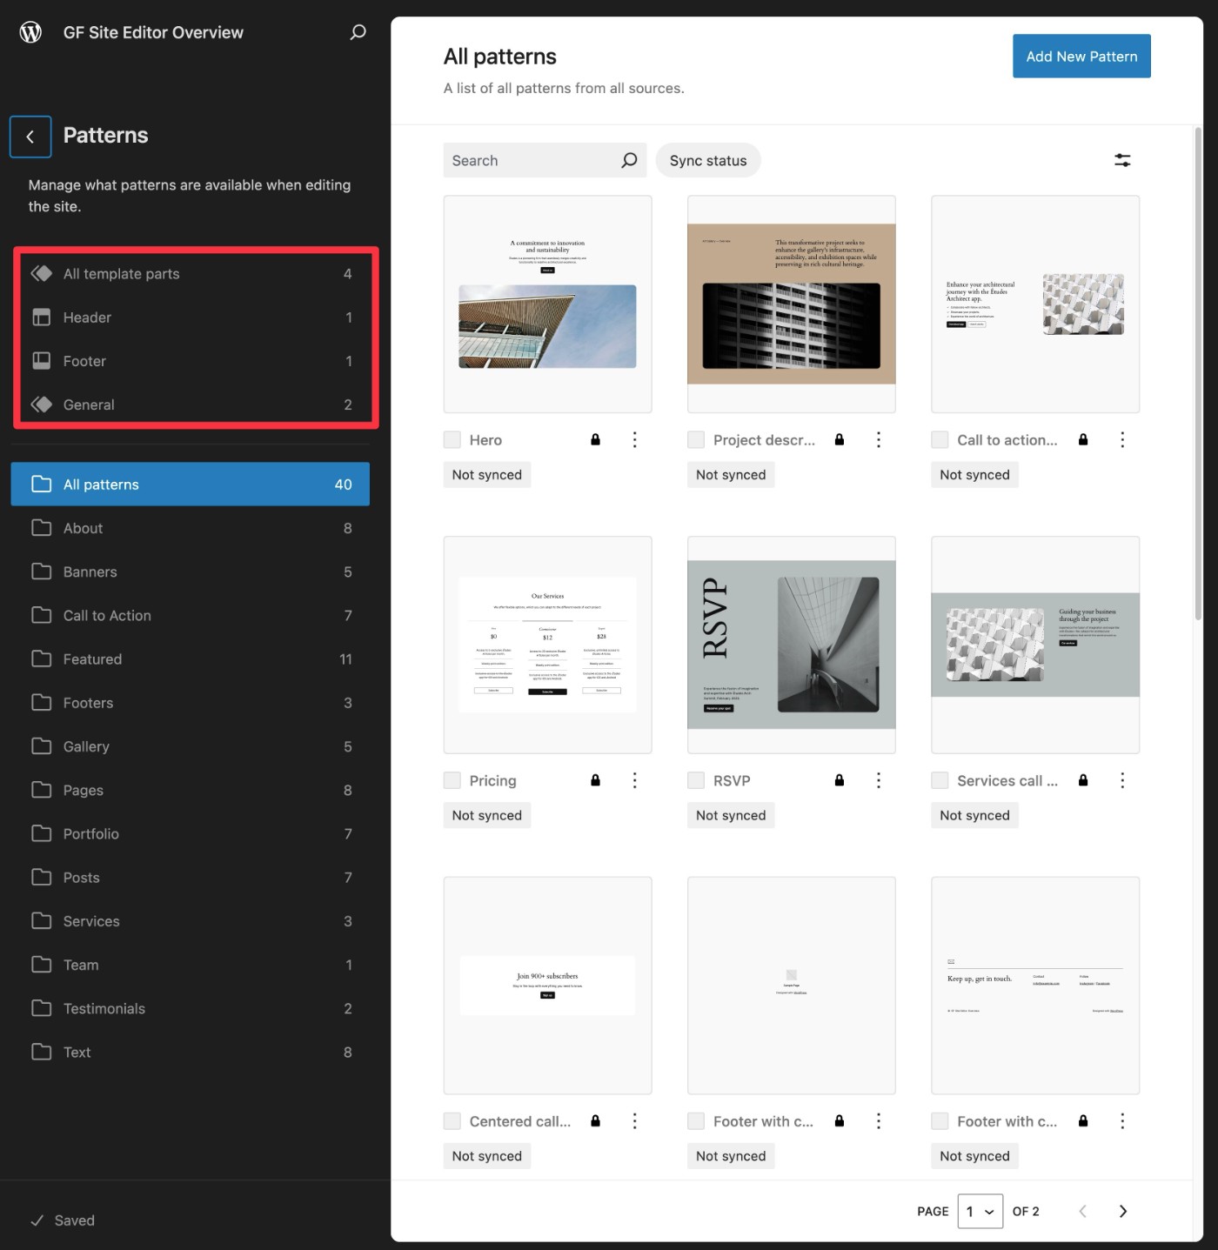1218x1250 pixels.
Task: Select the Footer template parts row
Action: tap(191, 361)
